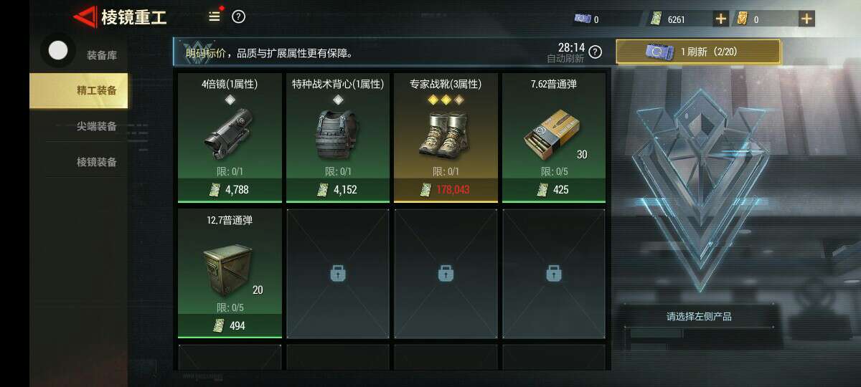Tap the last locked slot padlock

point(553,273)
